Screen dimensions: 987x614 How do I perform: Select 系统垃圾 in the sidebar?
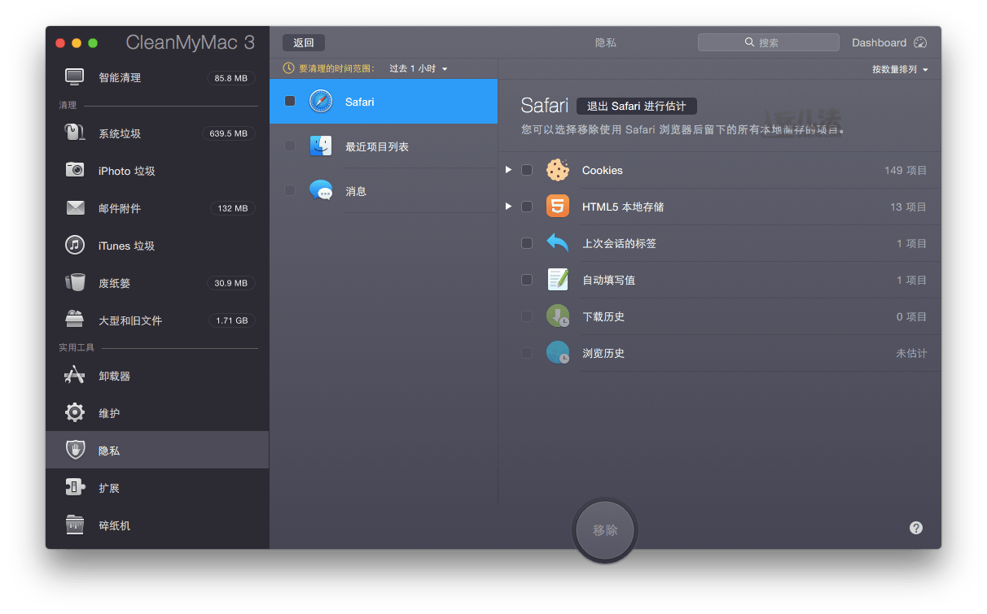coord(157,133)
